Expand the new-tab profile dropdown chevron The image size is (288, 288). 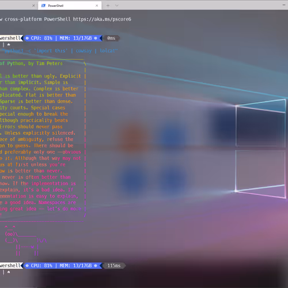pyautogui.click(x=117, y=6)
